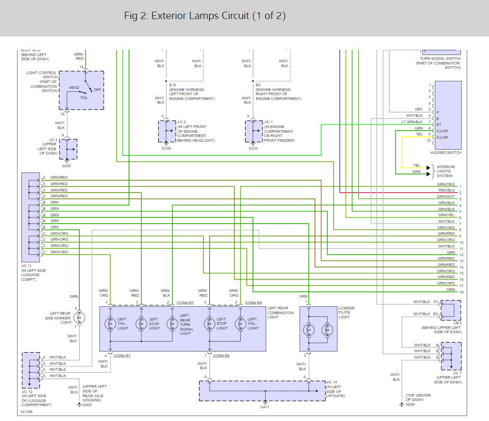The height and width of the screenshot is (421, 489).
Task: Click the YEL arrow to Interior Lights
Action: (x=429, y=168)
